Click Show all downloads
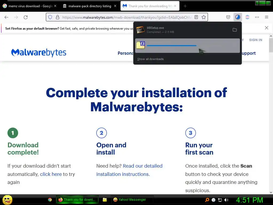This screenshot has height=205, width=273. coord(150,59)
